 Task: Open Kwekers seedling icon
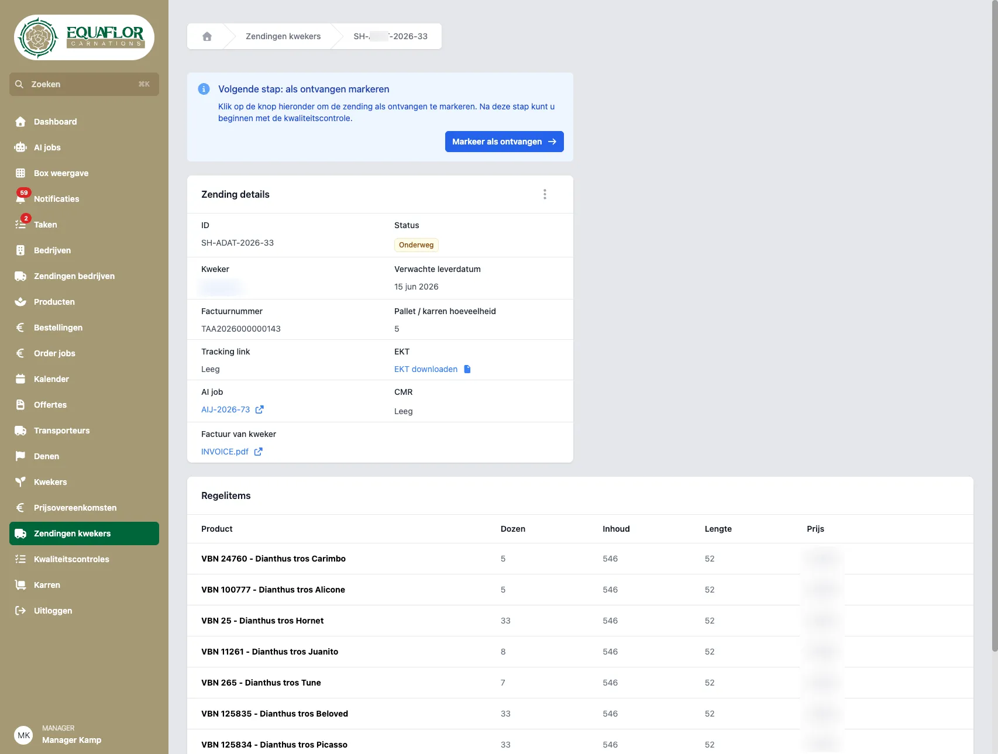(x=20, y=482)
